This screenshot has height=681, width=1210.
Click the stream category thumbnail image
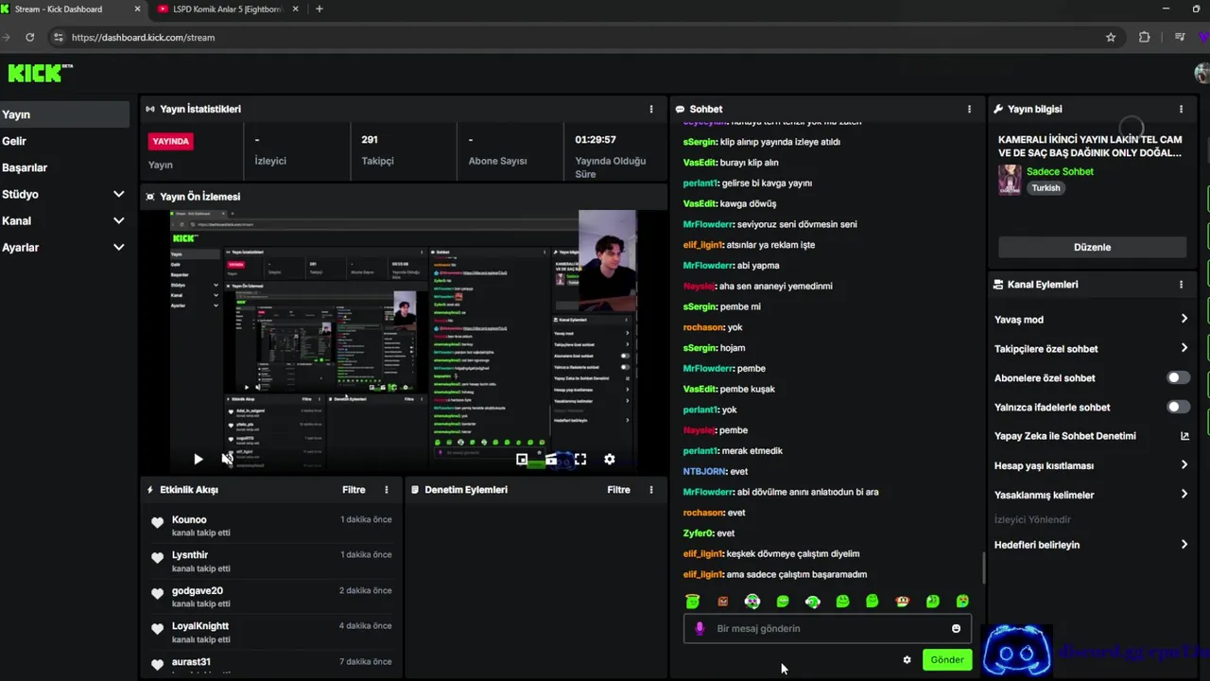1010,180
